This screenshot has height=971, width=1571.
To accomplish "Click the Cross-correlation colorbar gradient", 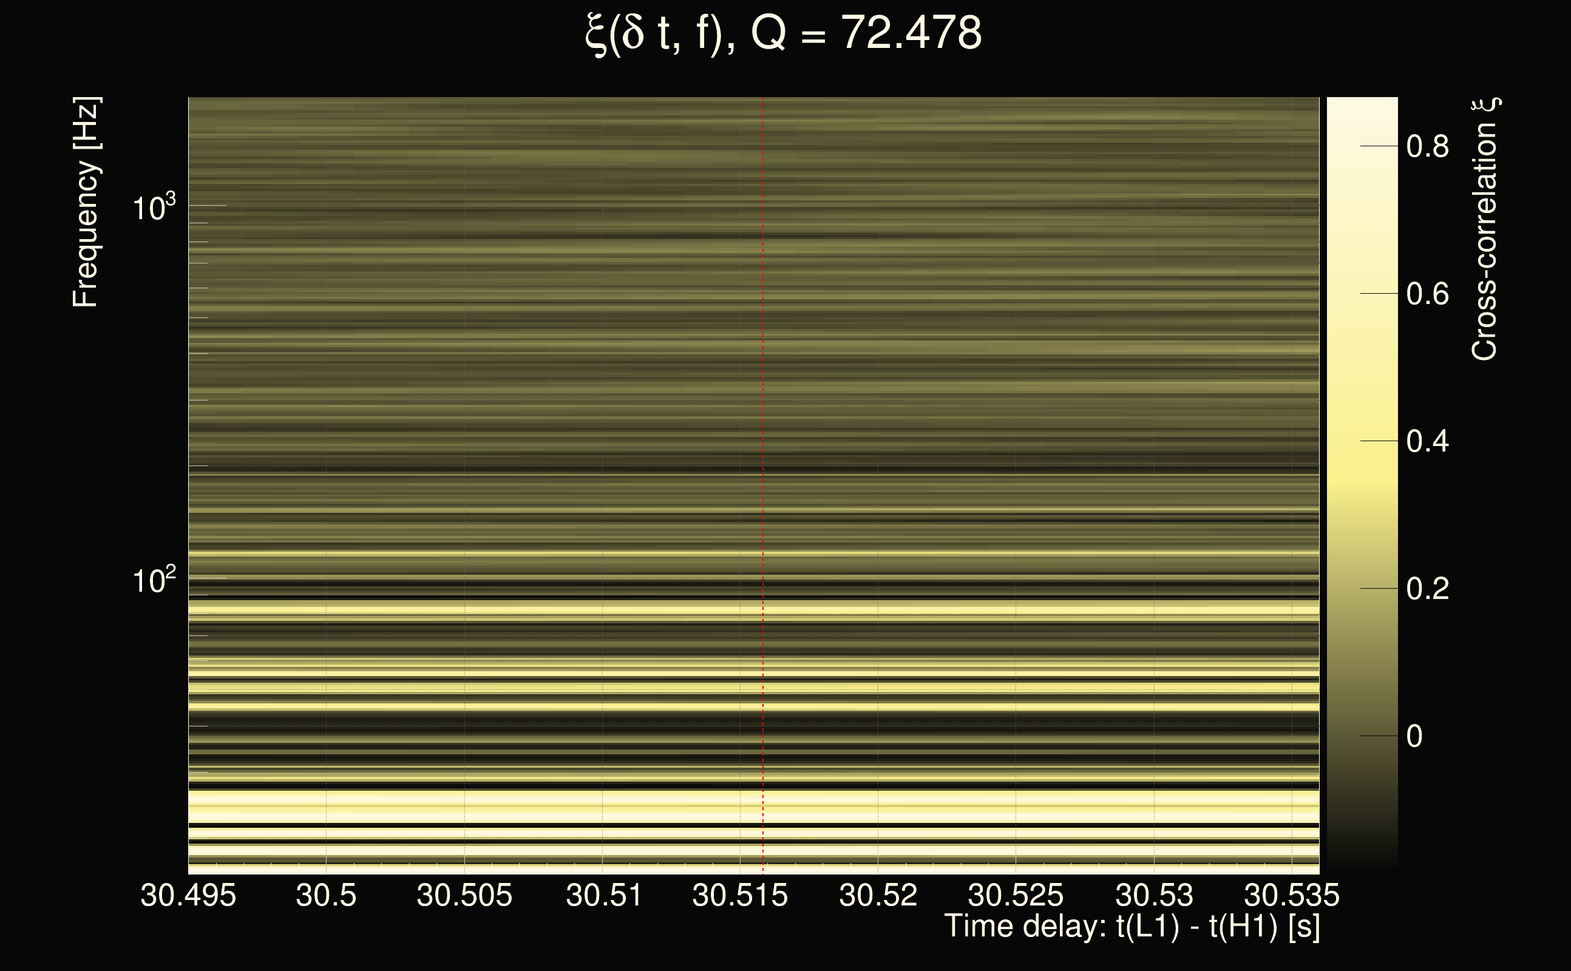I will 1362,482.
